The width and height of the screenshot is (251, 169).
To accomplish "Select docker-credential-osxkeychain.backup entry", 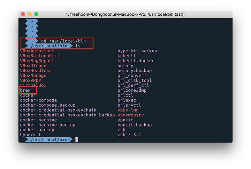I will (67, 115).
